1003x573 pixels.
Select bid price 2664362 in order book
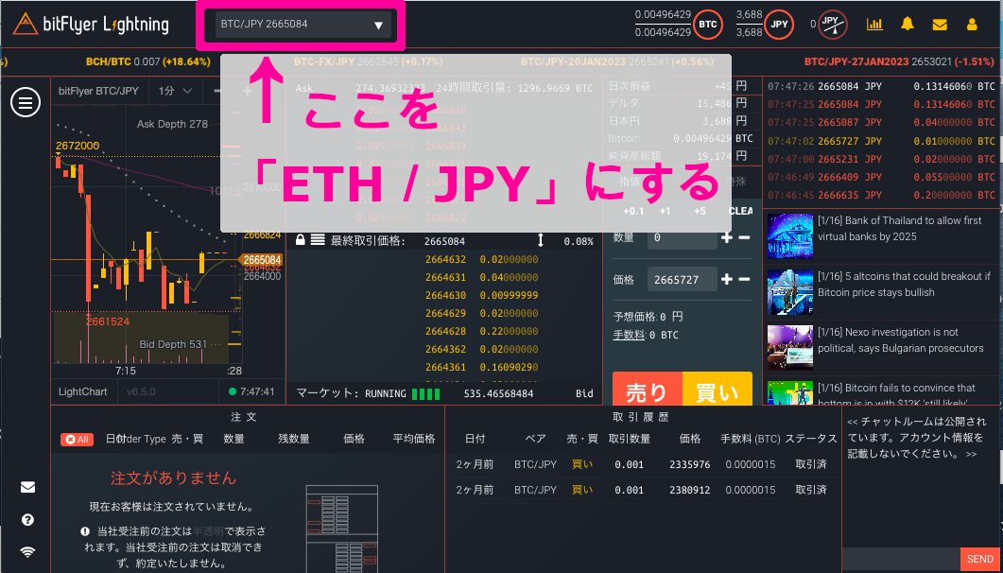tap(446, 349)
